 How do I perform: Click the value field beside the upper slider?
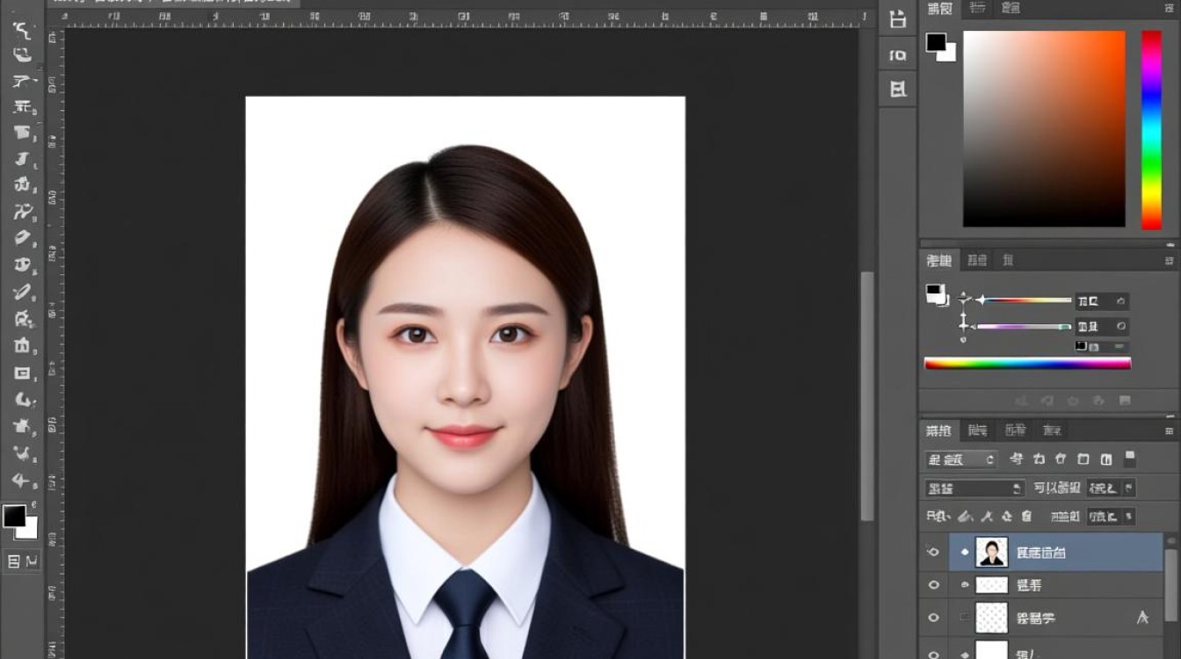tap(1102, 301)
